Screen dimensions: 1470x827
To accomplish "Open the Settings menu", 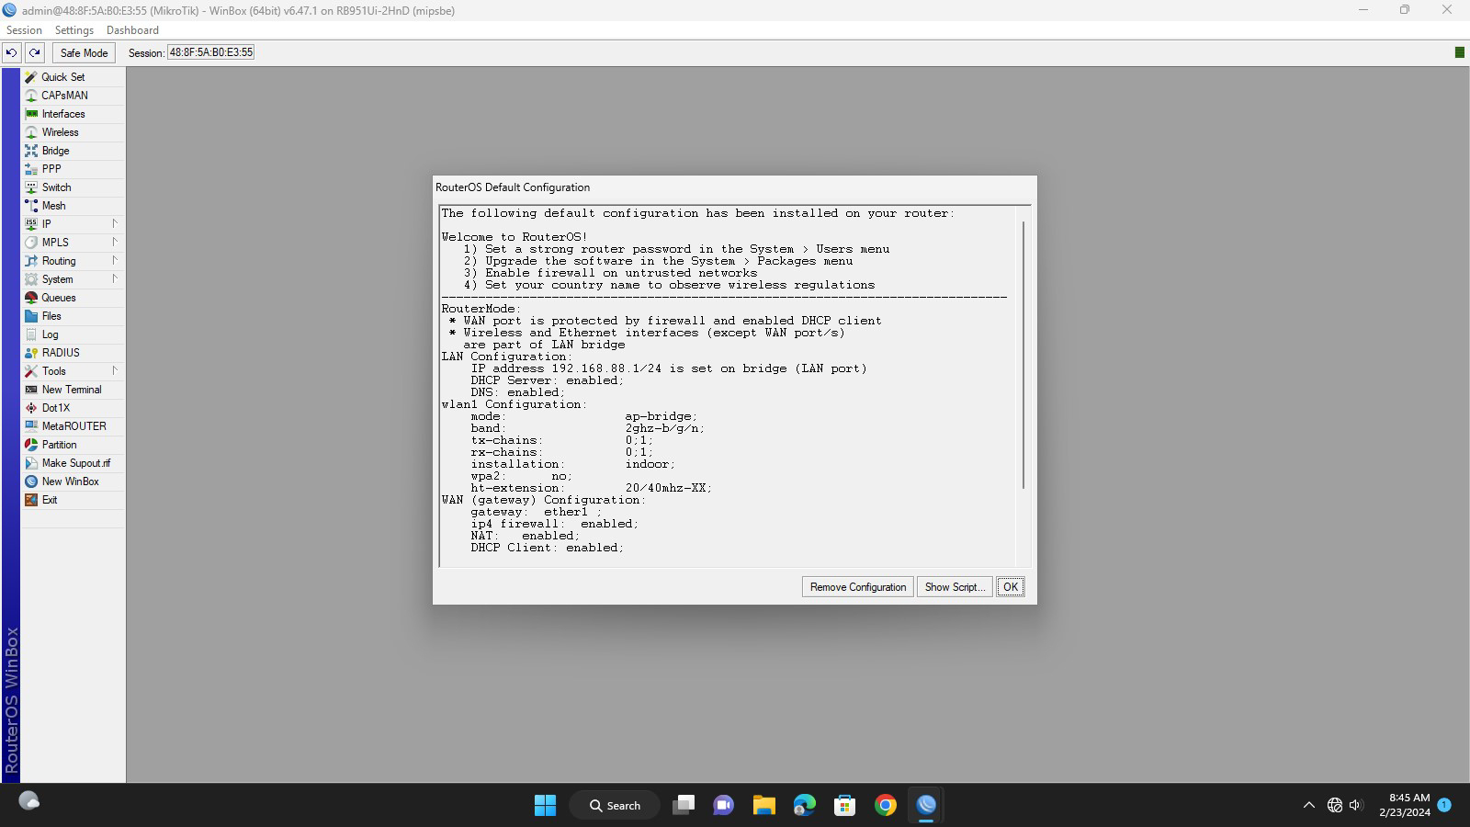I will 74,30.
